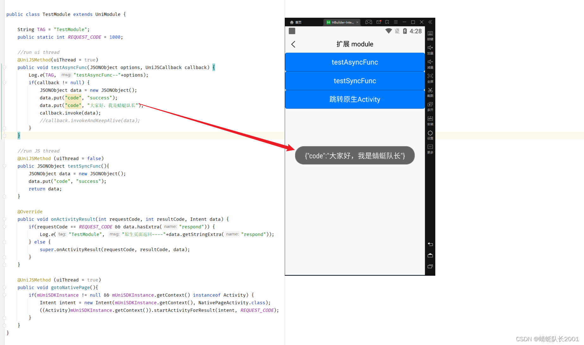Open the keyboard mapping tool 按键
The image size is (584, 345).
(430, 35)
